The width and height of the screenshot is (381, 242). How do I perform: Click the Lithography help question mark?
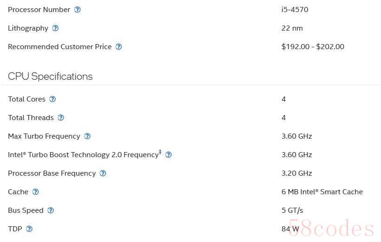pos(55,28)
